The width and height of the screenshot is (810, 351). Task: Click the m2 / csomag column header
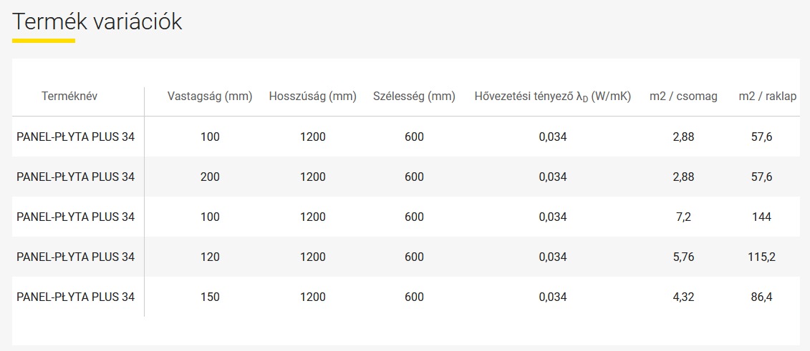click(x=683, y=97)
